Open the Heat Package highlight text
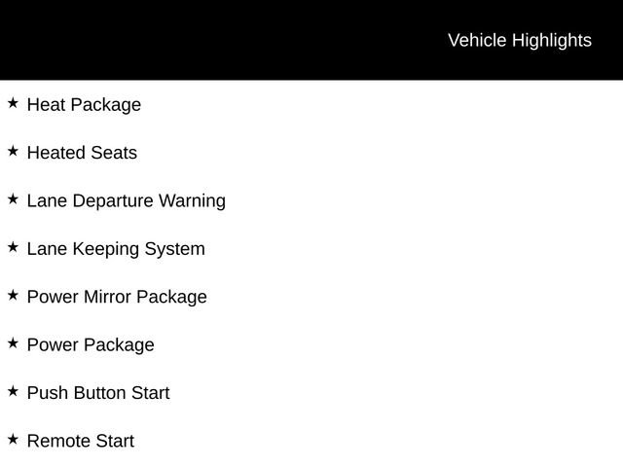 84,104
